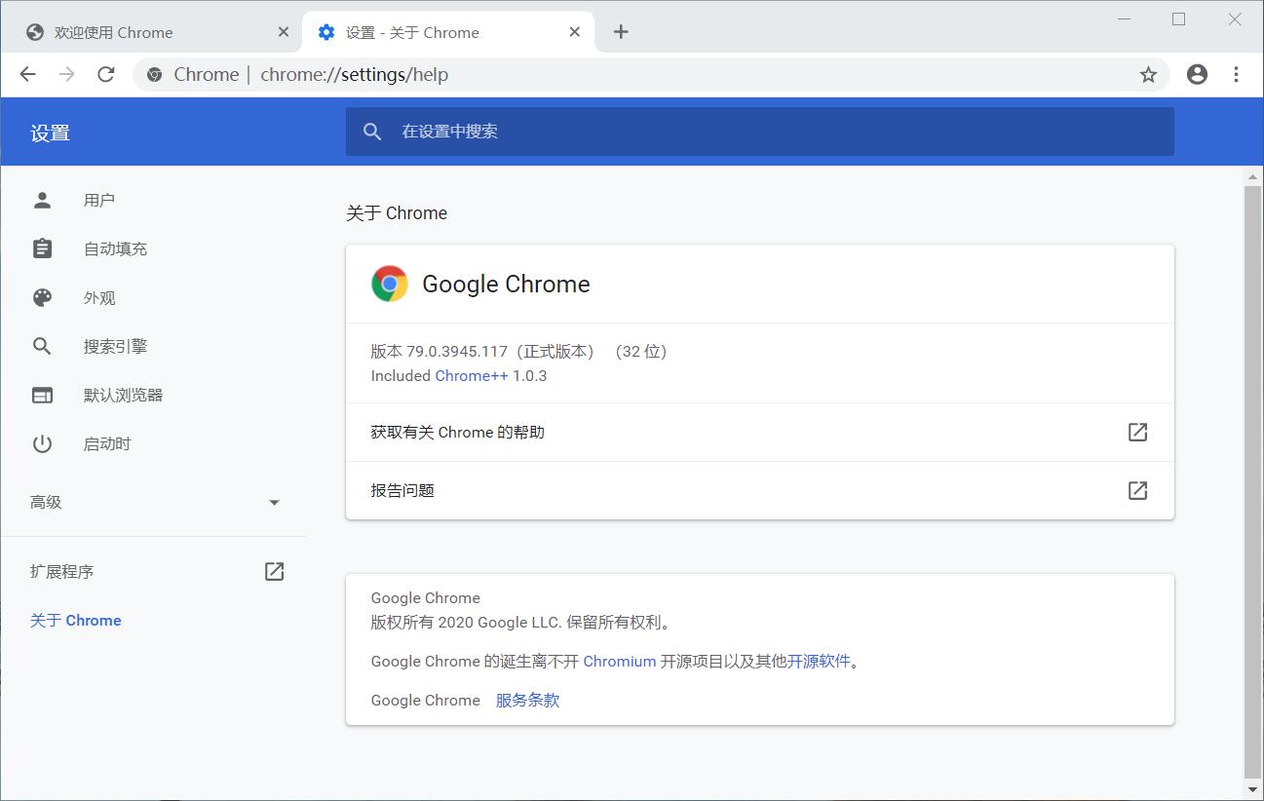Click the browser back arrow
Viewport: 1264px width, 801px height.
coord(27,75)
